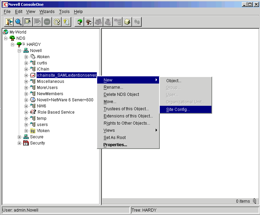The width and height of the screenshot is (260, 215).
Task: Select the Miscellaneous tree item
Action: (x=50, y=81)
